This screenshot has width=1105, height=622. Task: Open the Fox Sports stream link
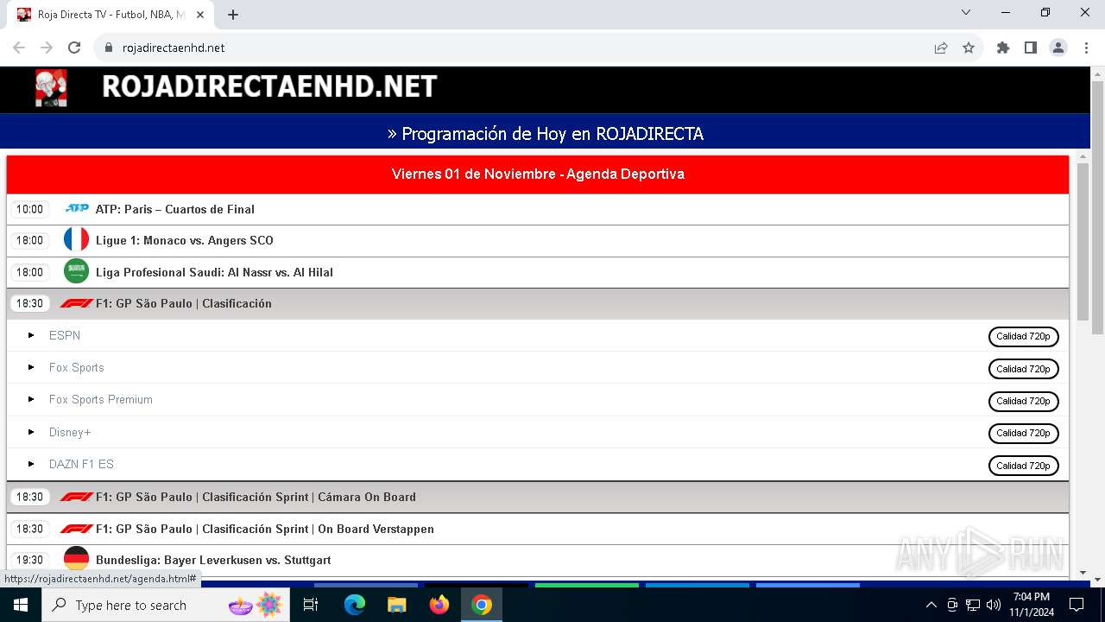pos(77,367)
